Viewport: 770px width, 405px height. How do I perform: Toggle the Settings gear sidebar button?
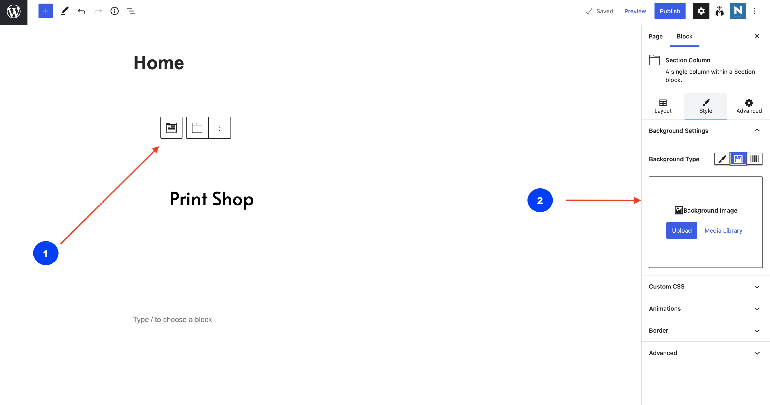[701, 11]
